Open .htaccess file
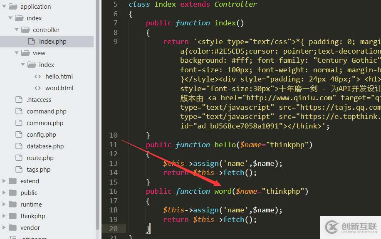381x239 pixels. coord(39,100)
